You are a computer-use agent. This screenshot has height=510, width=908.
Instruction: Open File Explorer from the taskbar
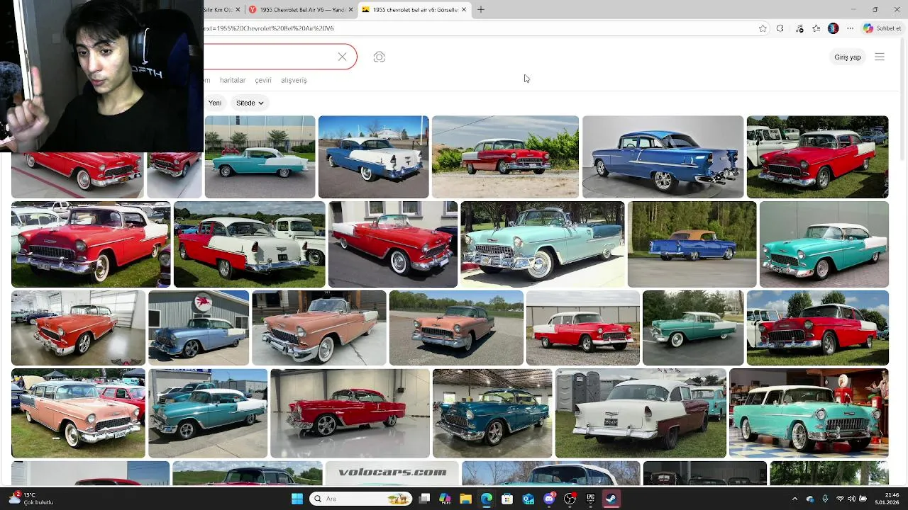click(465, 499)
